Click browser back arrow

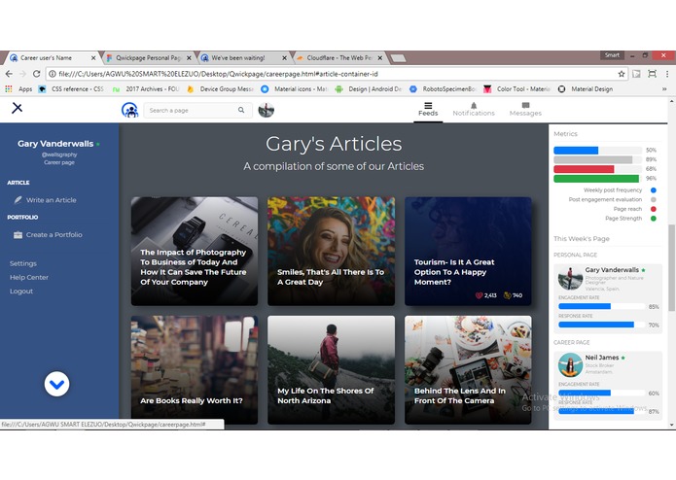point(9,74)
